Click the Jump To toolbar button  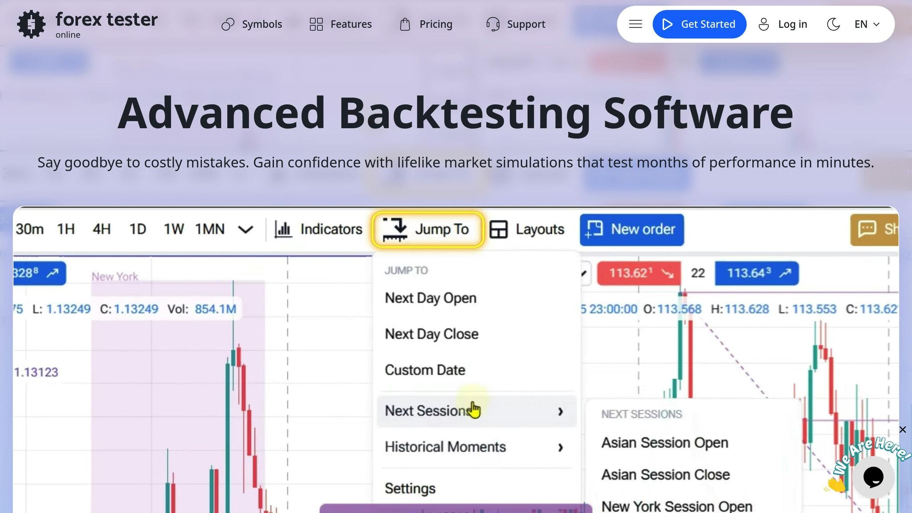[427, 229]
